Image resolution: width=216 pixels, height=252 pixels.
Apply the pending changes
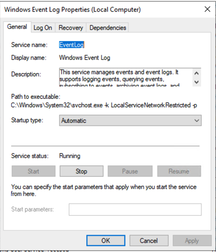(192, 240)
